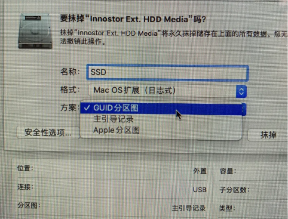Click the 外置 location value

pyautogui.click(x=200, y=171)
